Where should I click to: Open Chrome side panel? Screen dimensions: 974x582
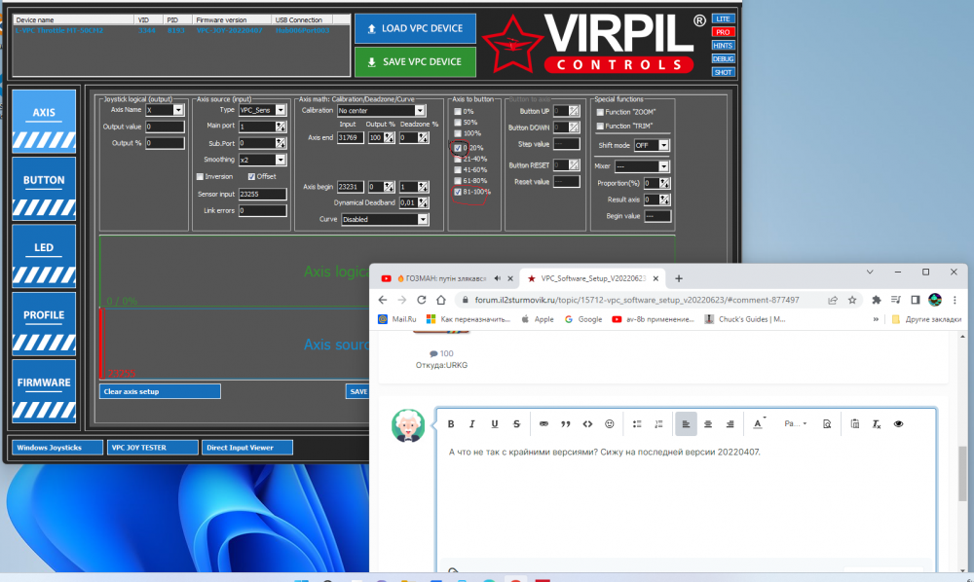pyautogui.click(x=915, y=300)
